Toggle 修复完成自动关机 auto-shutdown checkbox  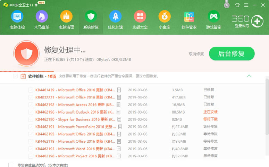point(11,165)
